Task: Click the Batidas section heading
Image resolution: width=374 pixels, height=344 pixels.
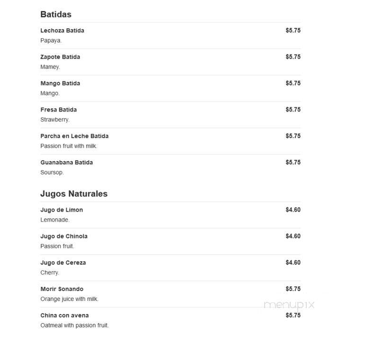Action: coord(56,14)
